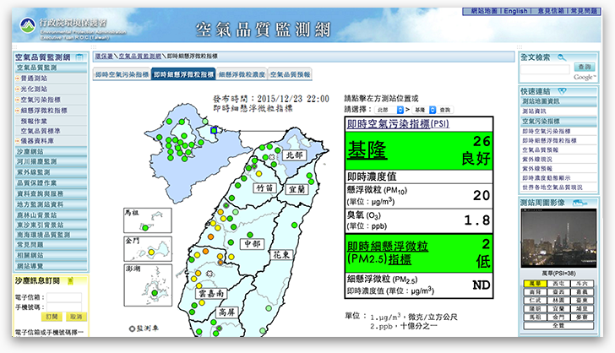This screenshot has height=353, width=615.
Task: Open 相關網站 sidebar section
Action: click(52, 255)
